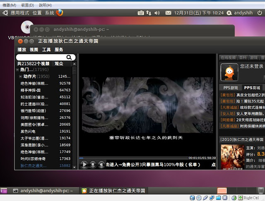Open the andyshih user menu

(x=239, y=13)
